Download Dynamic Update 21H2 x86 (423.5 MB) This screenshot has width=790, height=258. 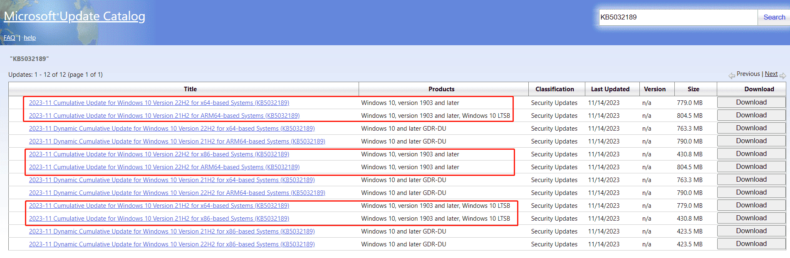(751, 231)
